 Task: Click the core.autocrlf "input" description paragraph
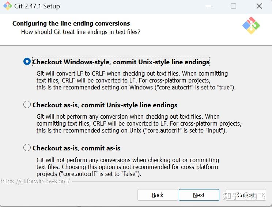(138, 123)
